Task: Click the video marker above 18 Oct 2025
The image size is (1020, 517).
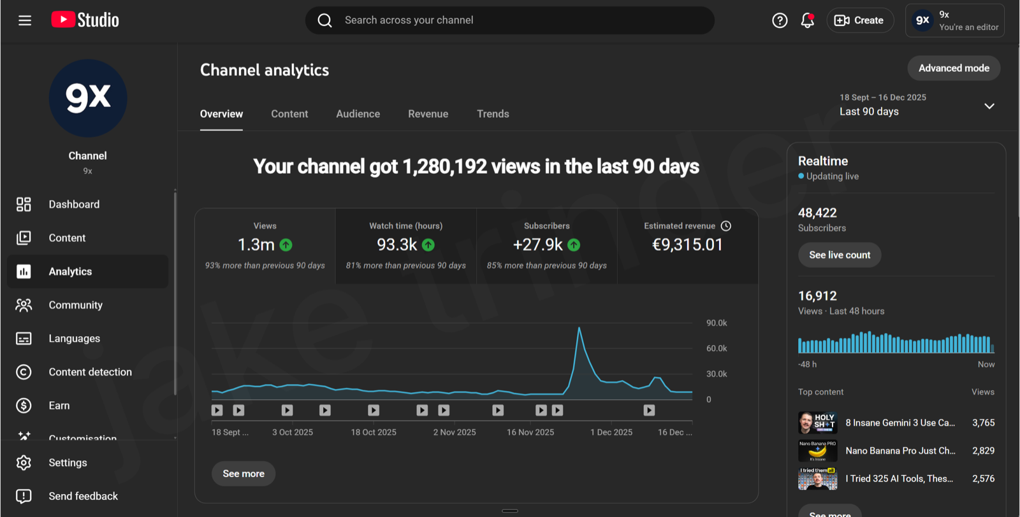Action: [374, 411]
